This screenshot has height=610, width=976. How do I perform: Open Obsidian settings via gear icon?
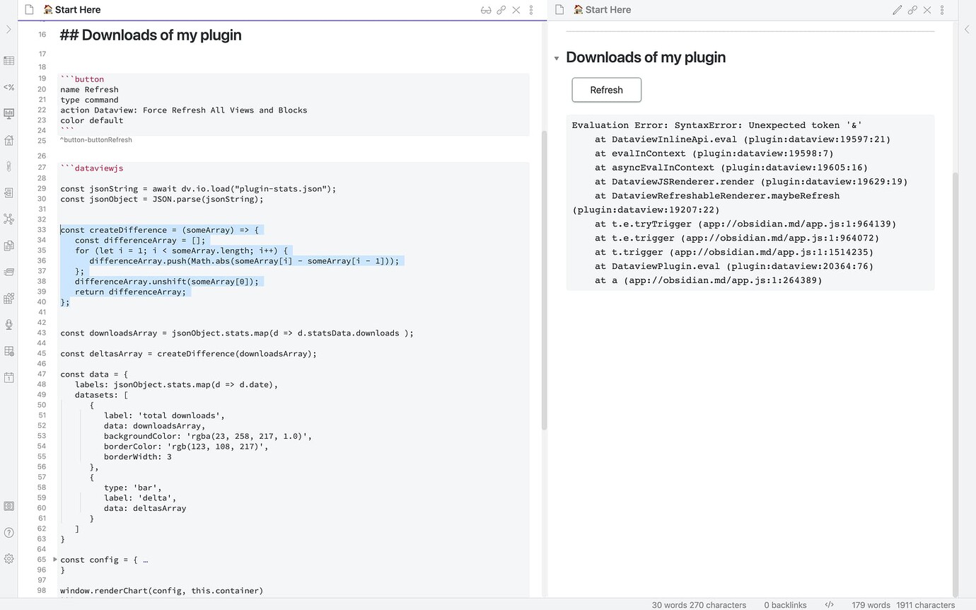coord(9,558)
